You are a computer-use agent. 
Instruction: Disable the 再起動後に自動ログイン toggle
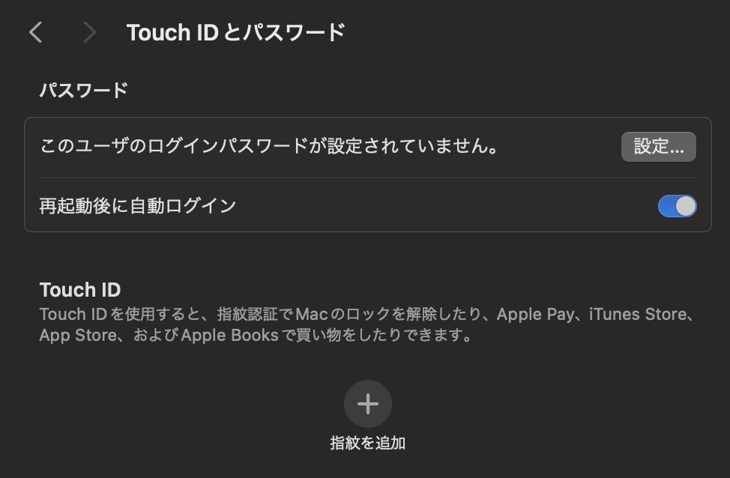(677, 206)
